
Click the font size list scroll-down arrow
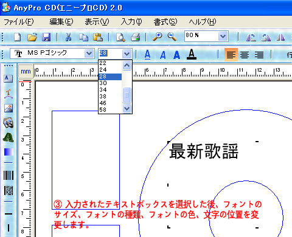pyautogui.click(x=127, y=108)
